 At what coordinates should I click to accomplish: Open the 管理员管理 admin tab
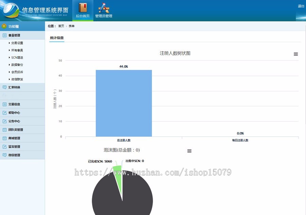pyautogui.click(x=104, y=10)
